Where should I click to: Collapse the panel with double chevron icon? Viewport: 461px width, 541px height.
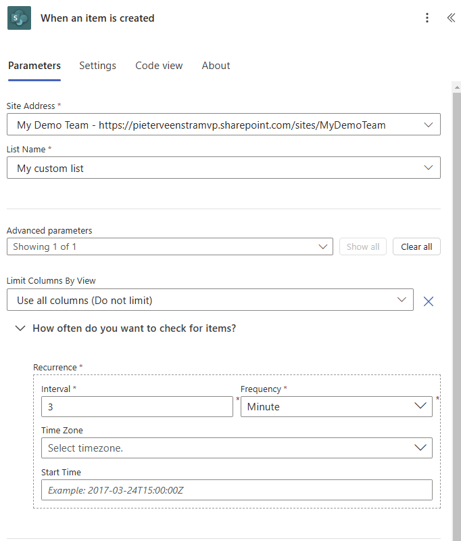[451, 18]
